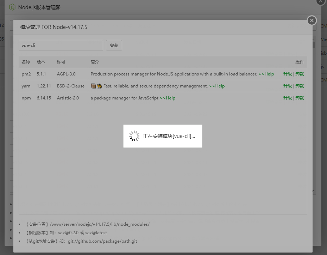Click the 简介 column header
Viewport: 327px width, 255px height.
[x=95, y=62]
